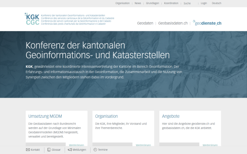Image resolution: width=247 pixels, height=154 pixels.
Task: Open the Organisation card title
Action: (107, 116)
